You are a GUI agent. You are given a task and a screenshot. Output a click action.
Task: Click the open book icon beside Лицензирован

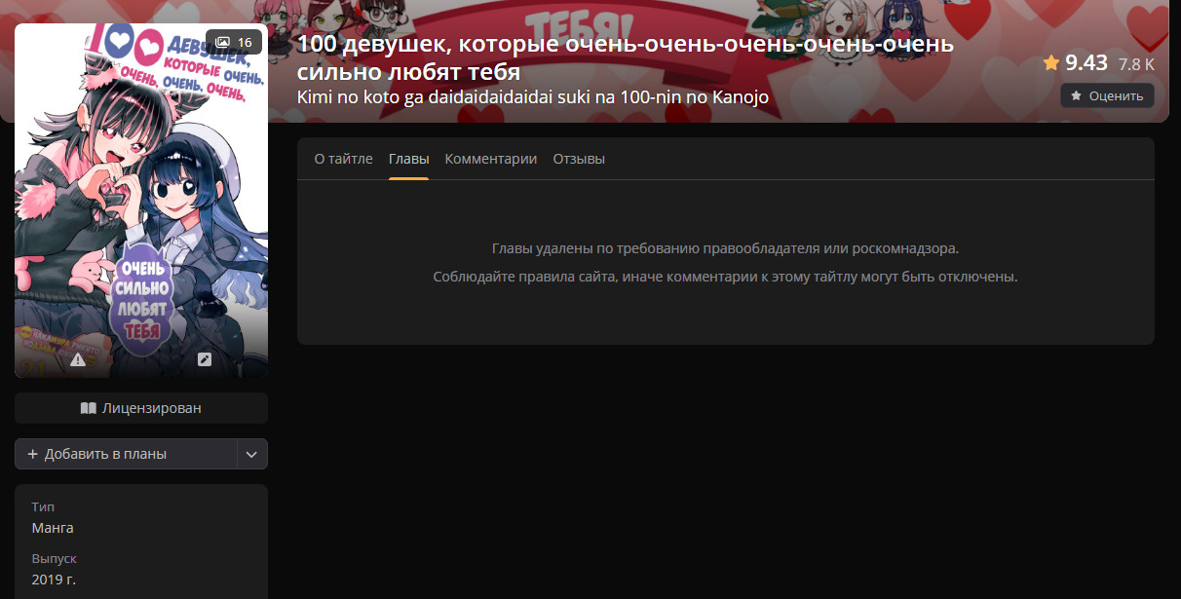tap(89, 408)
